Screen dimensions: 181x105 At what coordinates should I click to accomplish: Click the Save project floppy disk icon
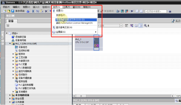13,11
